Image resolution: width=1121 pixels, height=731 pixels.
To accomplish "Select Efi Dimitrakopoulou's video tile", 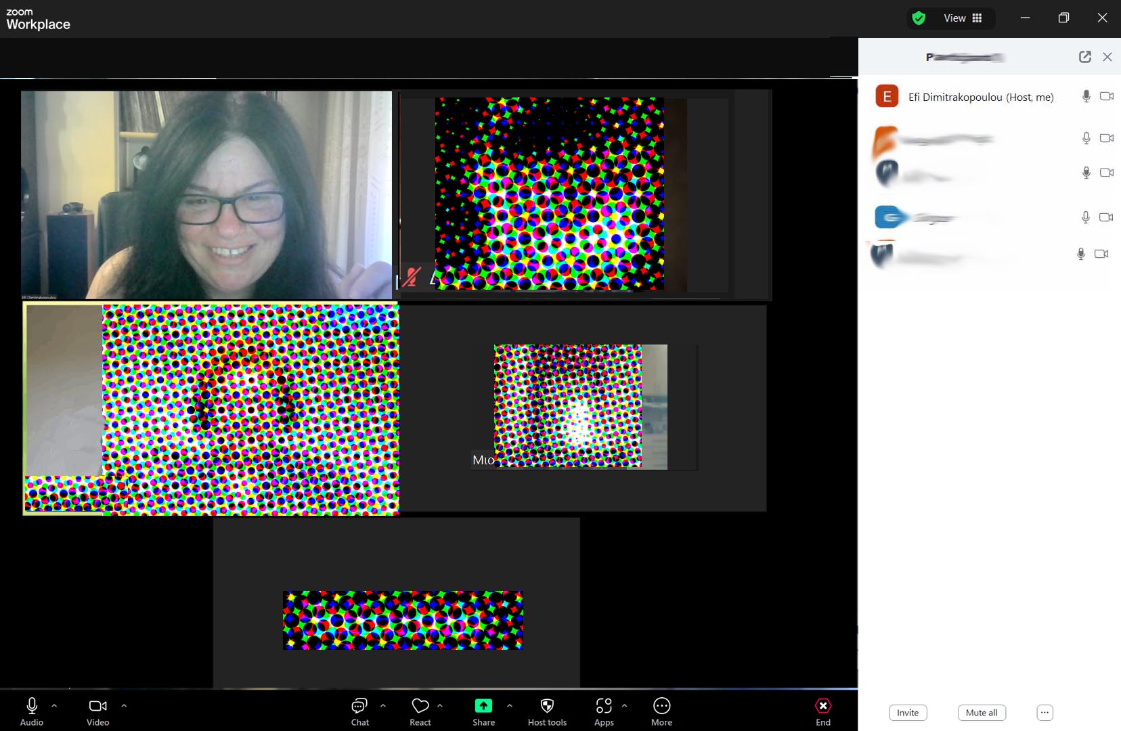I will [206, 195].
